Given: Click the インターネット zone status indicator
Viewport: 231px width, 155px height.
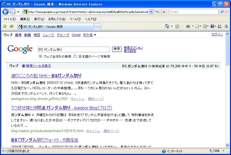Looking at the screenshot, I should pos(172,151).
